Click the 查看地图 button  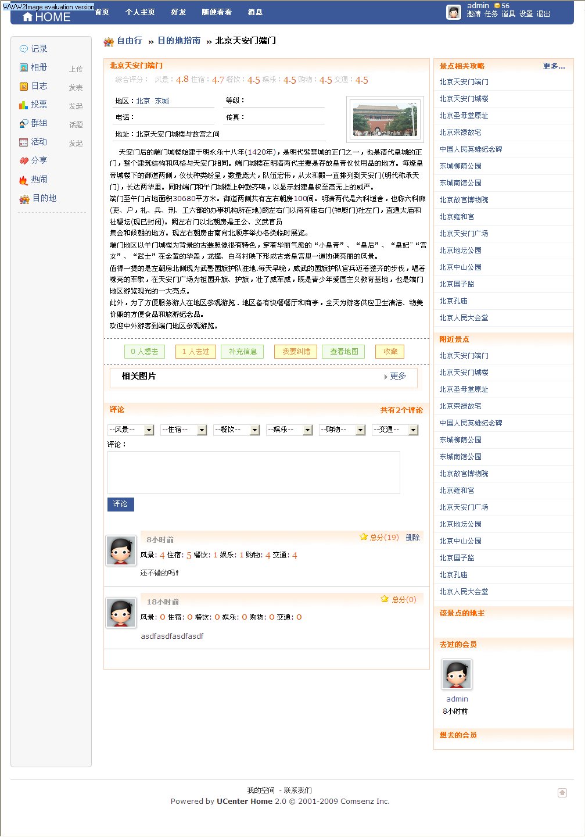click(x=344, y=352)
